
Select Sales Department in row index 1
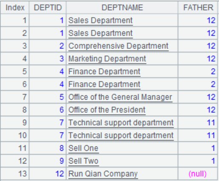[x=101, y=20]
